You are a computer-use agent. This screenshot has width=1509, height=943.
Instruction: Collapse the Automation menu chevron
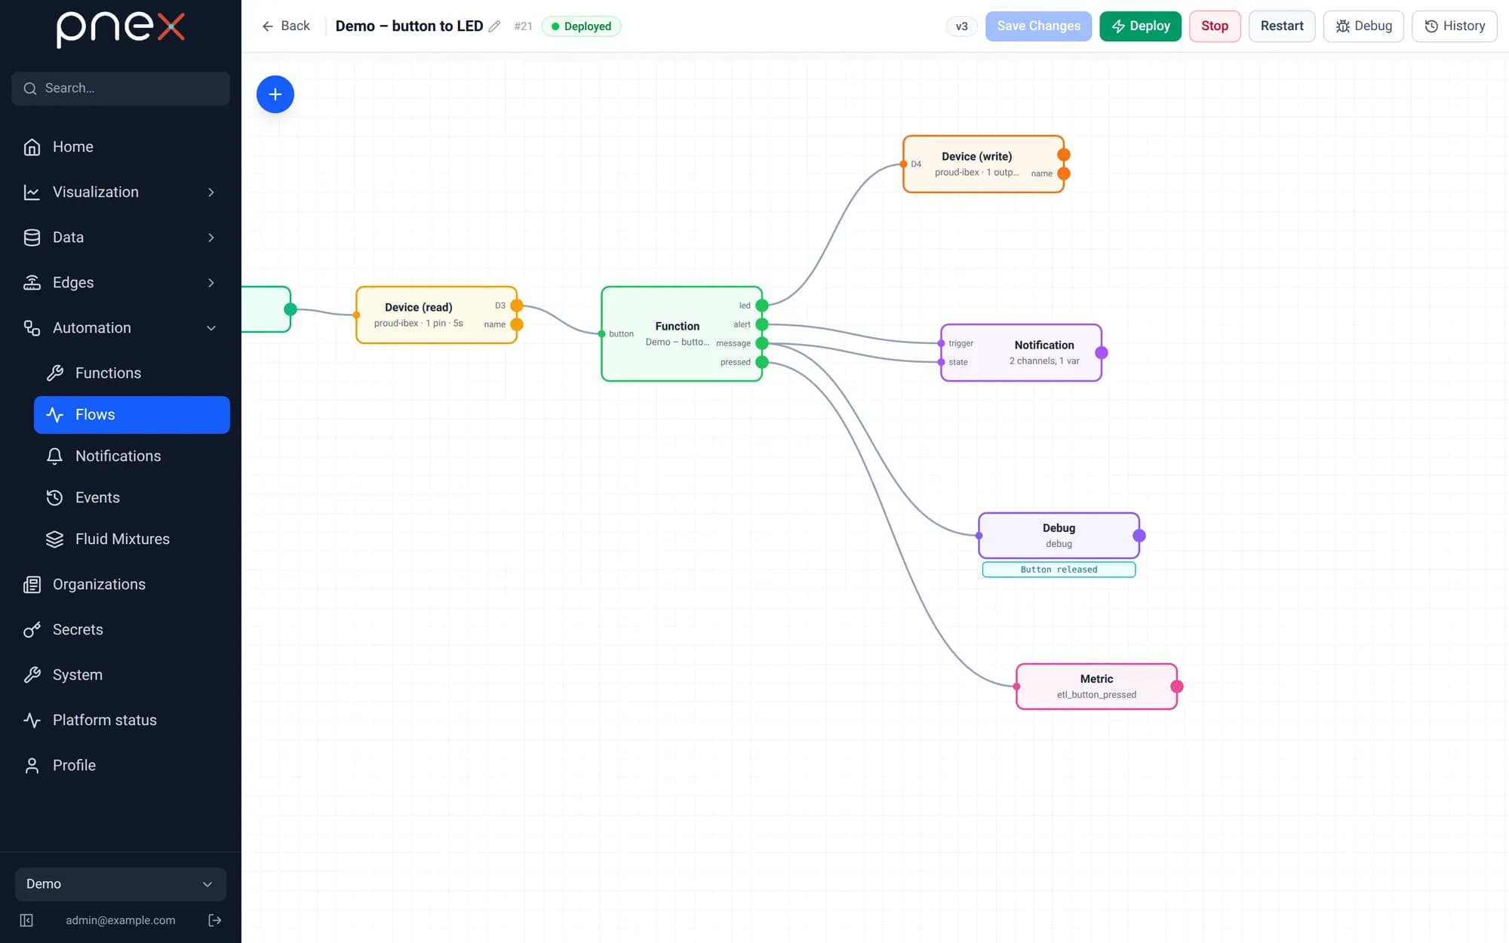coord(211,328)
